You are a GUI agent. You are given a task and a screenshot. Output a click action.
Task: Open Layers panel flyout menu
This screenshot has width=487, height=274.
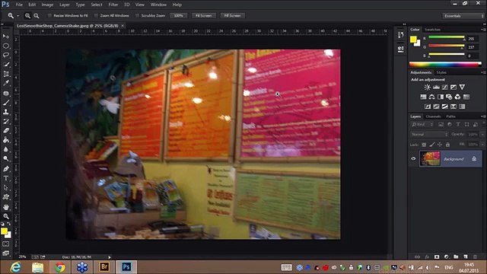point(482,116)
